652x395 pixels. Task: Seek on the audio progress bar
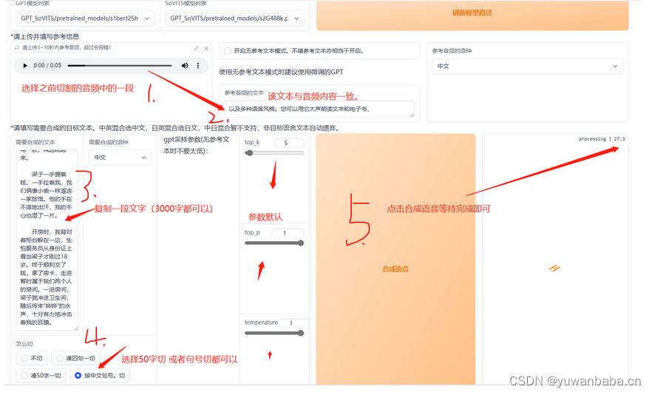pyautogui.click(x=120, y=66)
